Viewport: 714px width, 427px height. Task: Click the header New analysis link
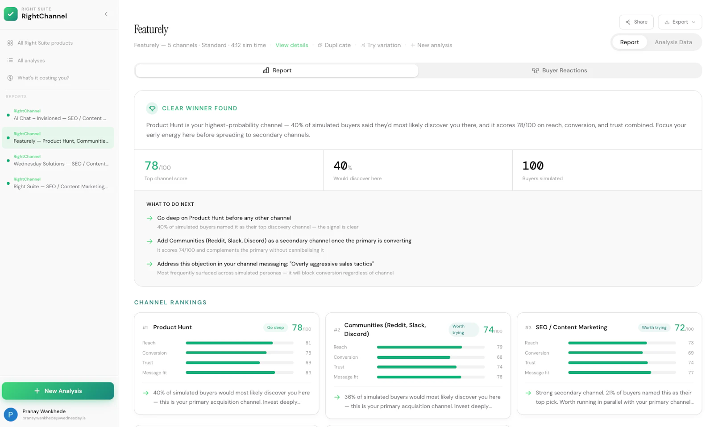pos(431,45)
